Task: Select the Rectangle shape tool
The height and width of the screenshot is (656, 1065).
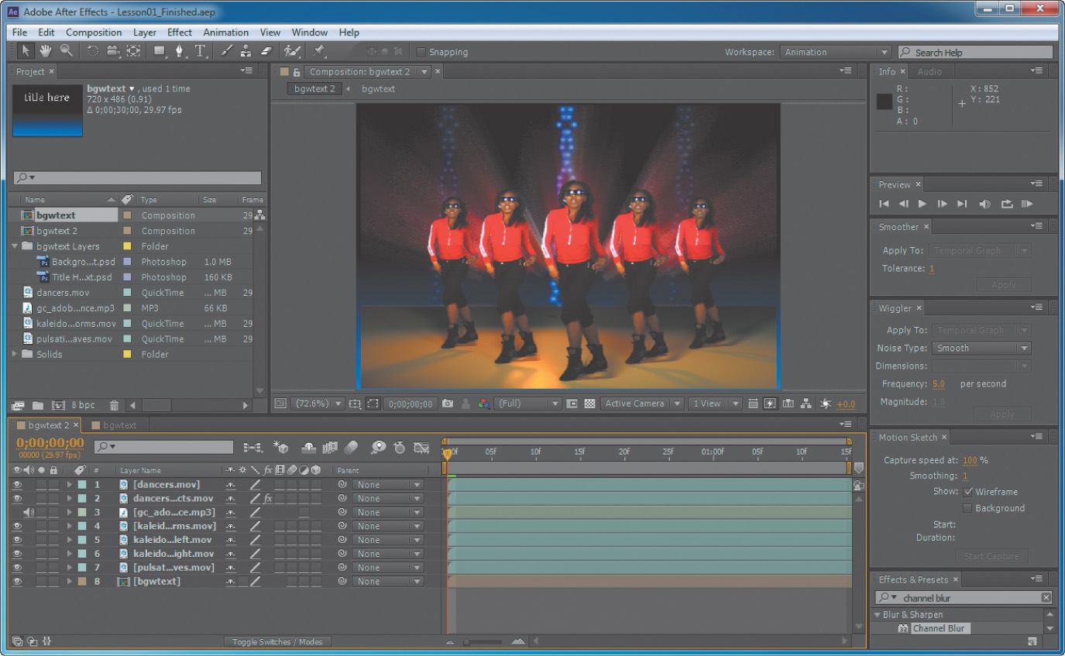Action: [160, 51]
